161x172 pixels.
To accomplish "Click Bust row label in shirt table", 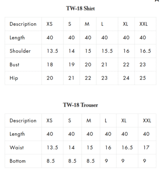I will pos(15,64).
